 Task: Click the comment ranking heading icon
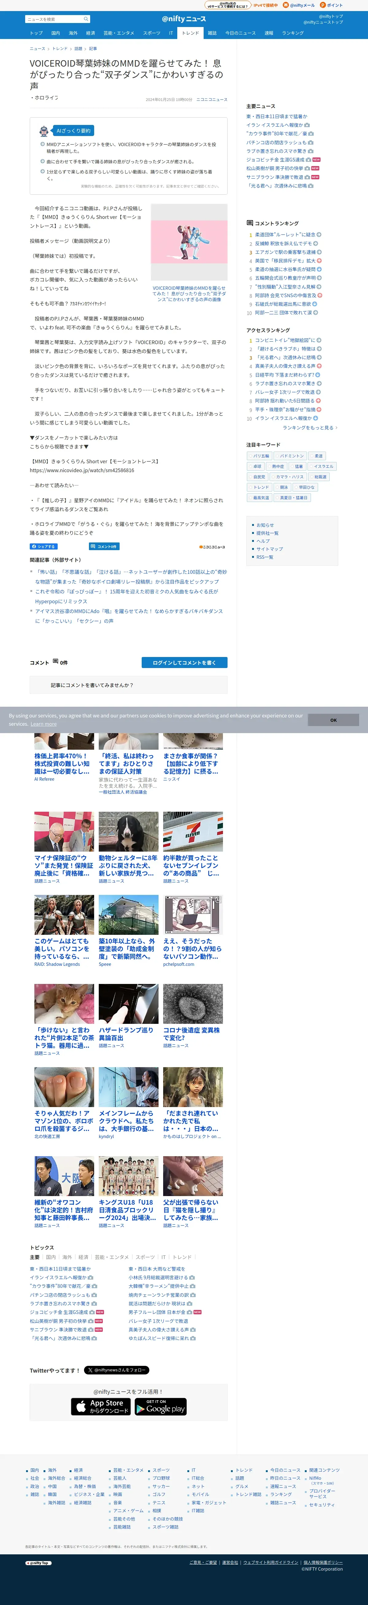tap(250, 223)
